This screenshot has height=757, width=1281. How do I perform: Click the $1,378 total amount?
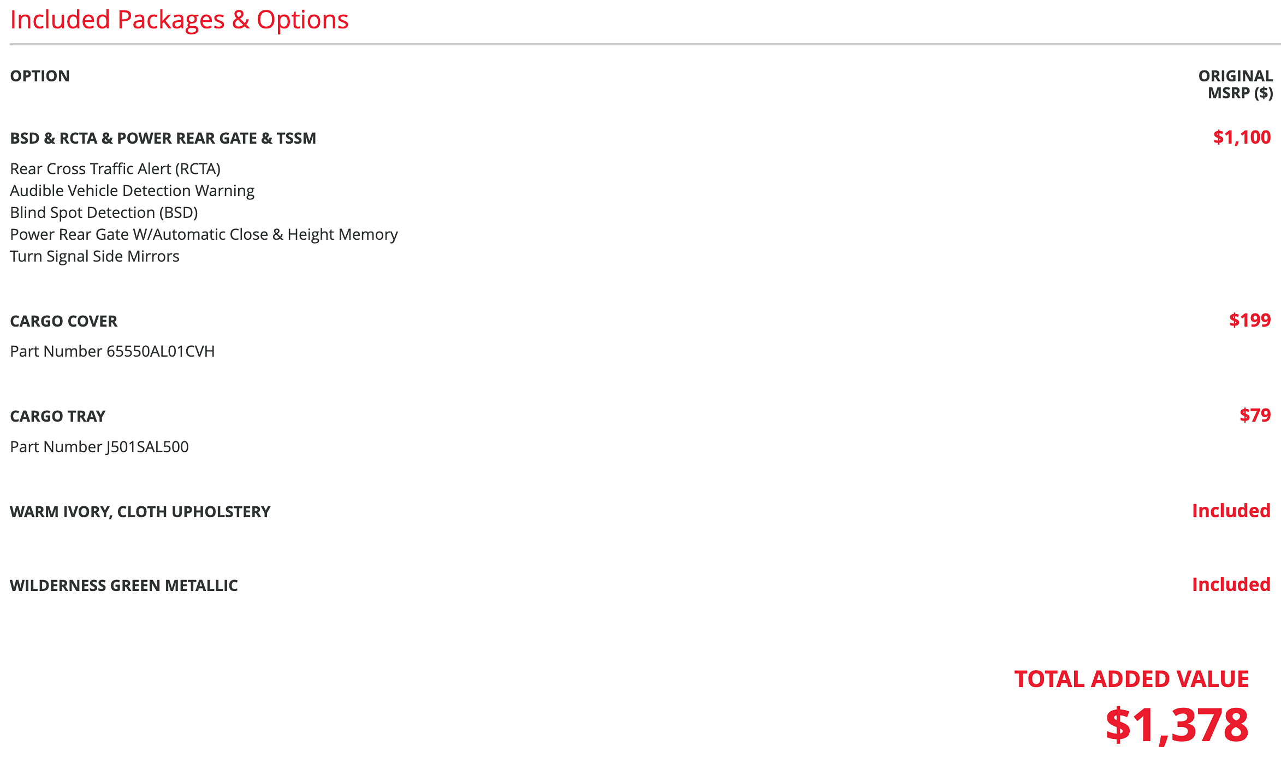point(1177,725)
